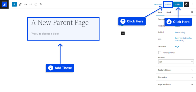Select the Tools pencil icon
The width and height of the screenshot is (196, 92).
pyautogui.click(x=20, y=4)
